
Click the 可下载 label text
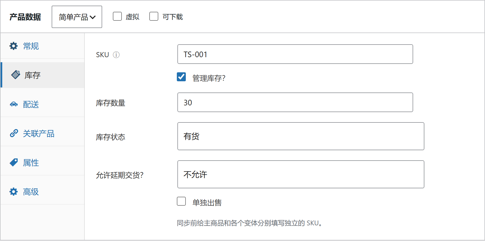pyautogui.click(x=173, y=17)
